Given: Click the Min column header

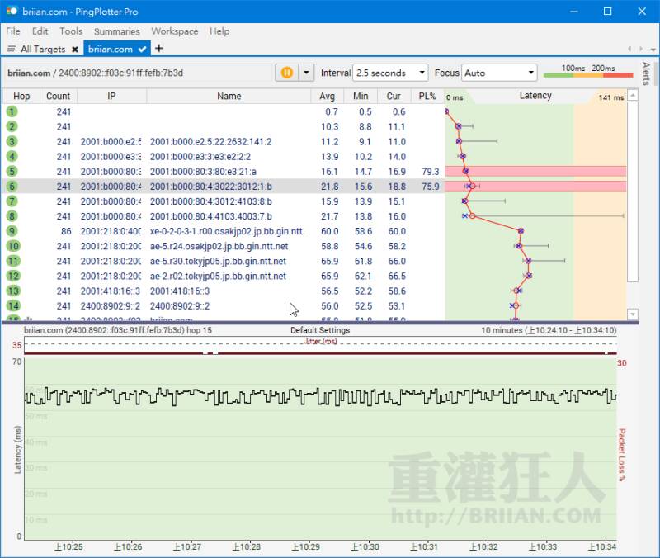Looking at the screenshot, I should pyautogui.click(x=361, y=97).
